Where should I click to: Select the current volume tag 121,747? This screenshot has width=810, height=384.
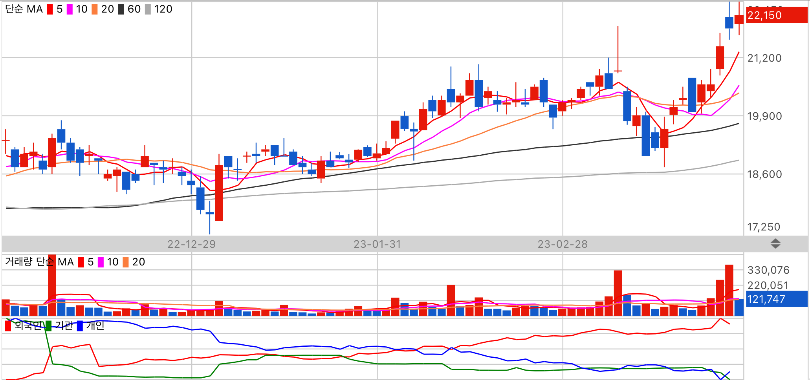point(777,299)
